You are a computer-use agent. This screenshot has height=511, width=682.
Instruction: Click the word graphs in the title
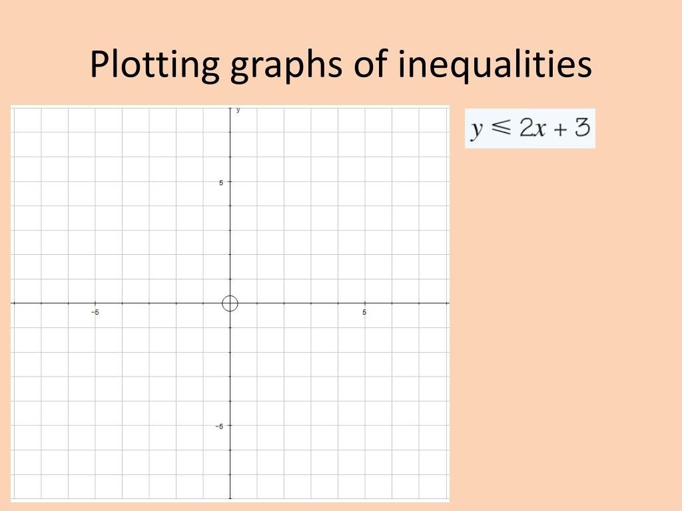286,66
